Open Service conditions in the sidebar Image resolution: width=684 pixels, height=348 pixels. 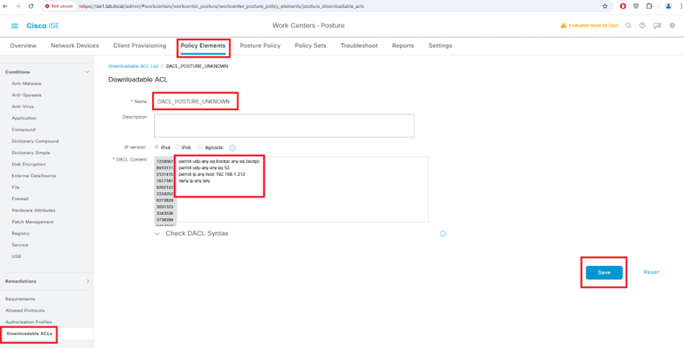pyautogui.click(x=20, y=246)
